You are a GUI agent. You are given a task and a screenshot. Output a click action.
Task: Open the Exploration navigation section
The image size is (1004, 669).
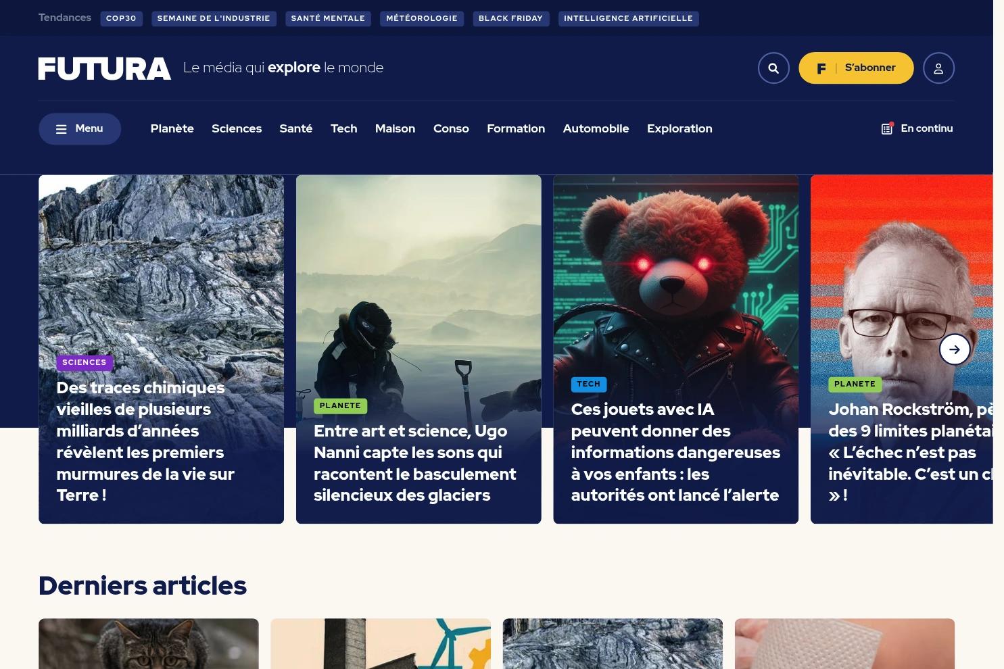[679, 128]
